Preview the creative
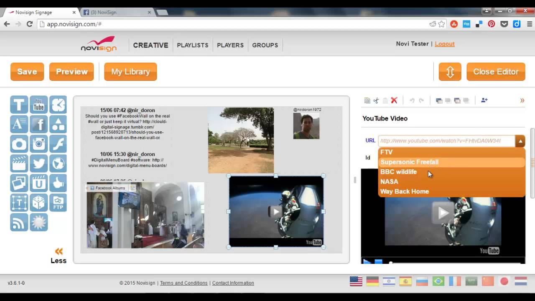Image resolution: width=535 pixels, height=301 pixels. 72,71
